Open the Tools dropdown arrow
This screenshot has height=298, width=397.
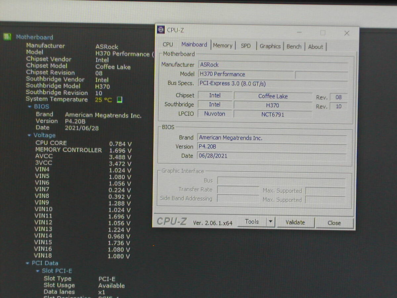(x=271, y=222)
